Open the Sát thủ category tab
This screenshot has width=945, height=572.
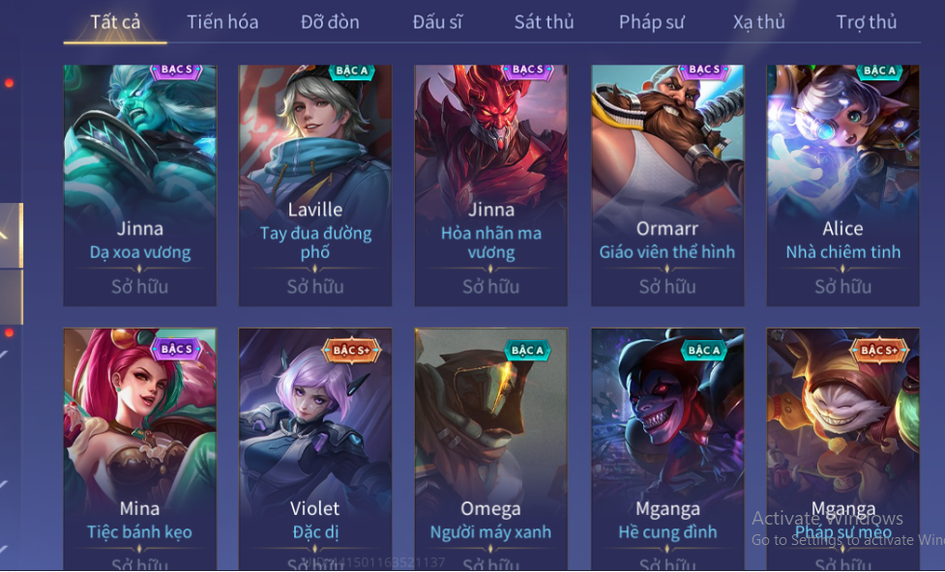544,22
